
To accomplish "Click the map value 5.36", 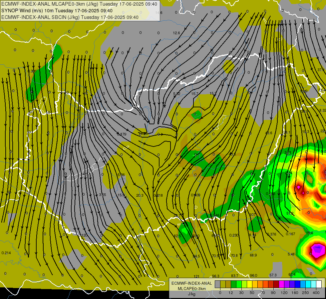I will click(x=121, y=175).
